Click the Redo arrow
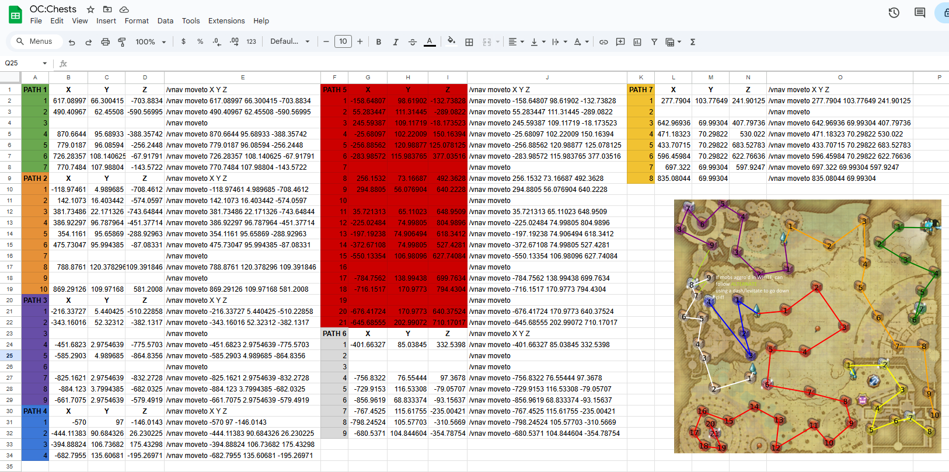Screen dimensions: 949x472 pos(89,42)
